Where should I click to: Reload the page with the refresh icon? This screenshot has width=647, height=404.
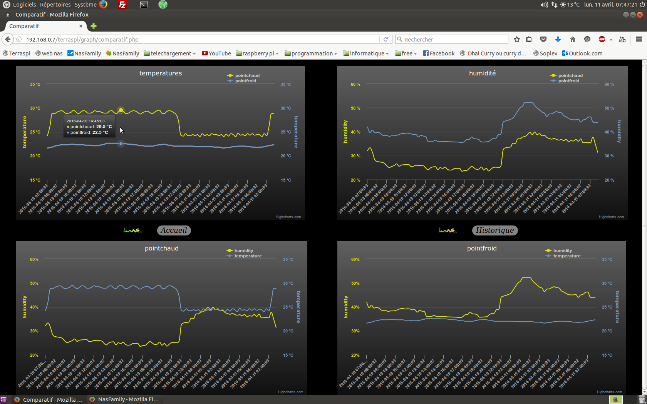(386, 39)
